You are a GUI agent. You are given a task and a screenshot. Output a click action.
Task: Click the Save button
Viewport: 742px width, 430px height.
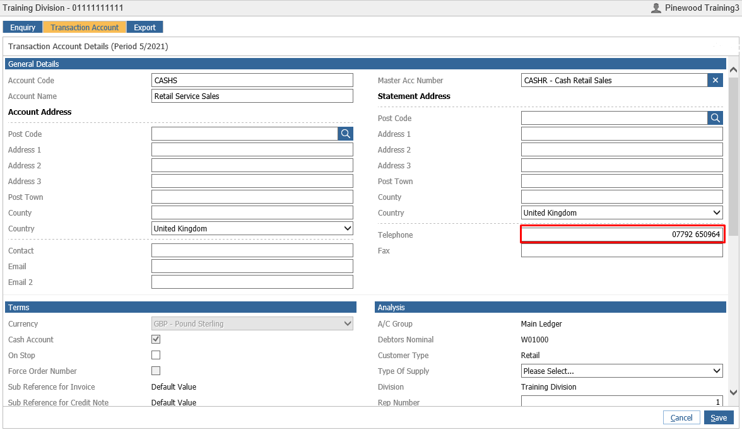[x=718, y=417]
